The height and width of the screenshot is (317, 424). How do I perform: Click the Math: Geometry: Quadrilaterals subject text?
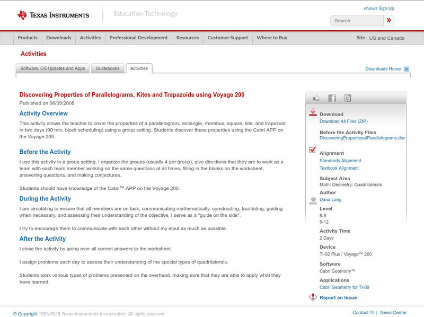[x=351, y=184]
